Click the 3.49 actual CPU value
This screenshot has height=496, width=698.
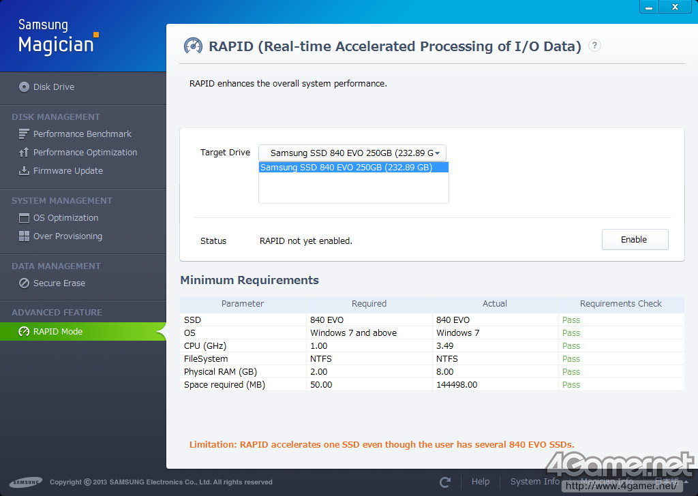(x=444, y=345)
